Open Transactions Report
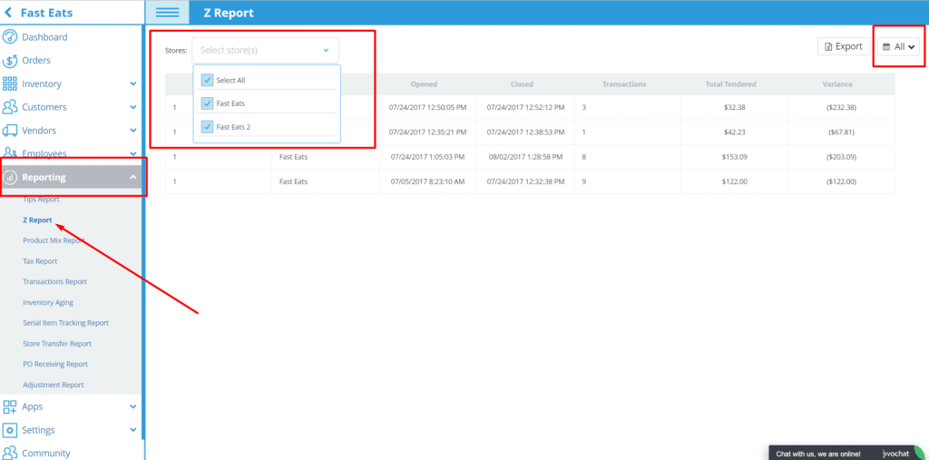This screenshot has width=929, height=460. [x=54, y=281]
